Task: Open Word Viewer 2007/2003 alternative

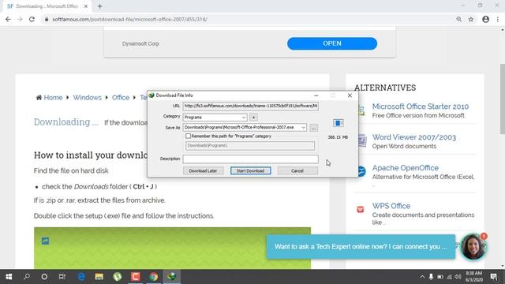Action: pos(414,137)
